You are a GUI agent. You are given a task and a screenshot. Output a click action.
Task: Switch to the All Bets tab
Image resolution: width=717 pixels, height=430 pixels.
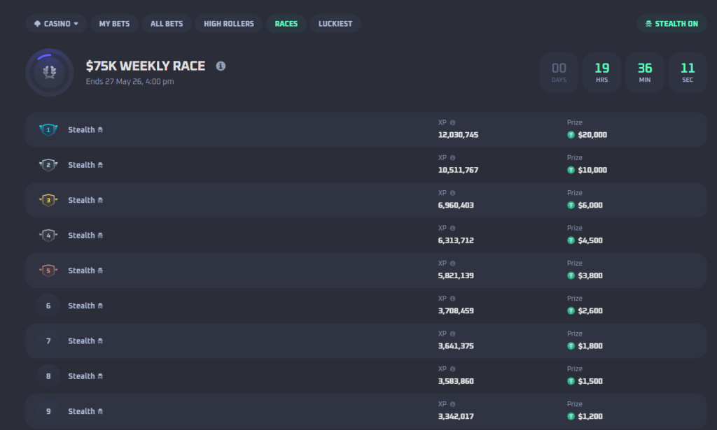click(167, 24)
